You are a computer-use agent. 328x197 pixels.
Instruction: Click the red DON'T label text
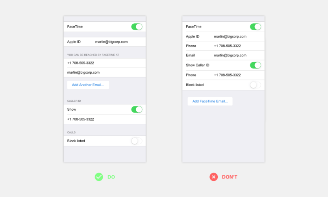(x=230, y=177)
